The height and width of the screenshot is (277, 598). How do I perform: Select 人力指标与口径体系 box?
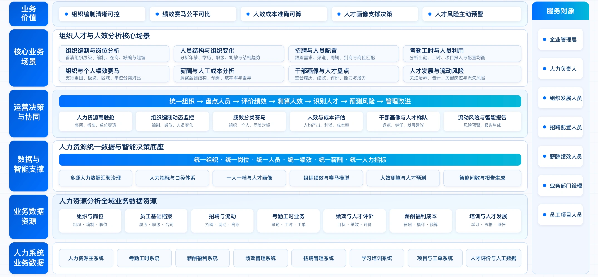[172, 178]
